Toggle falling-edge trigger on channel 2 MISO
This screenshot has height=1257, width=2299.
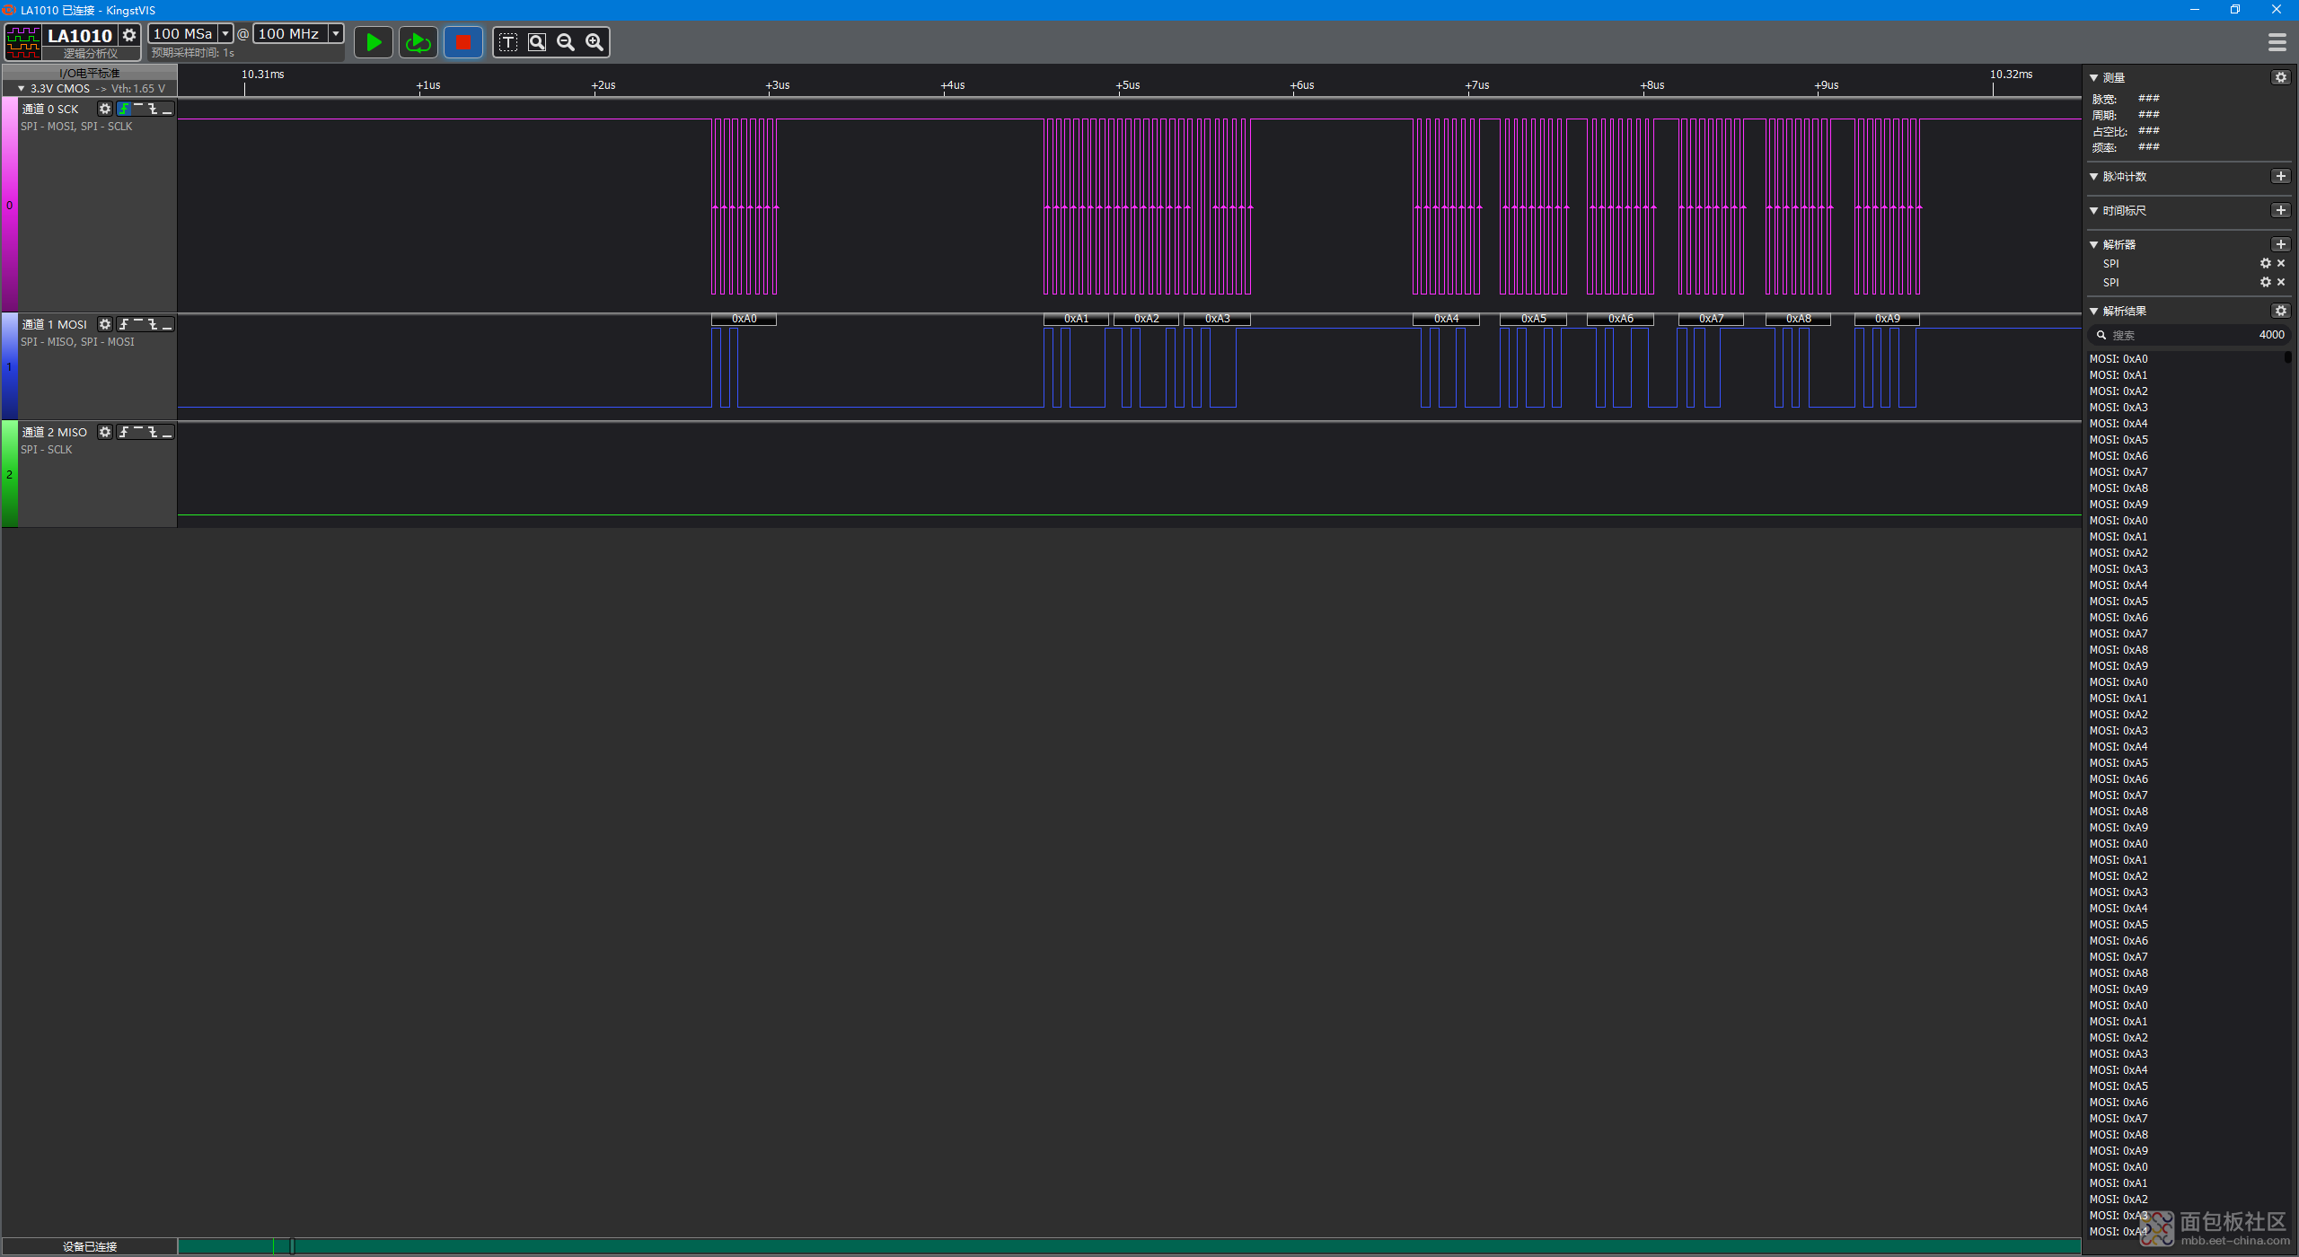point(153,432)
